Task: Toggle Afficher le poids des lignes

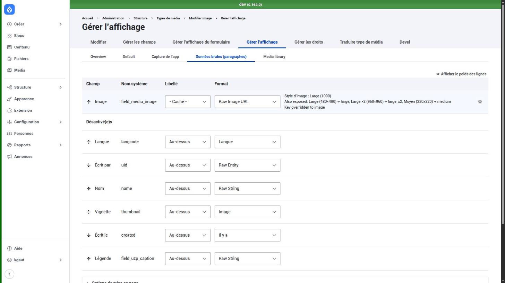Action: 461,74
